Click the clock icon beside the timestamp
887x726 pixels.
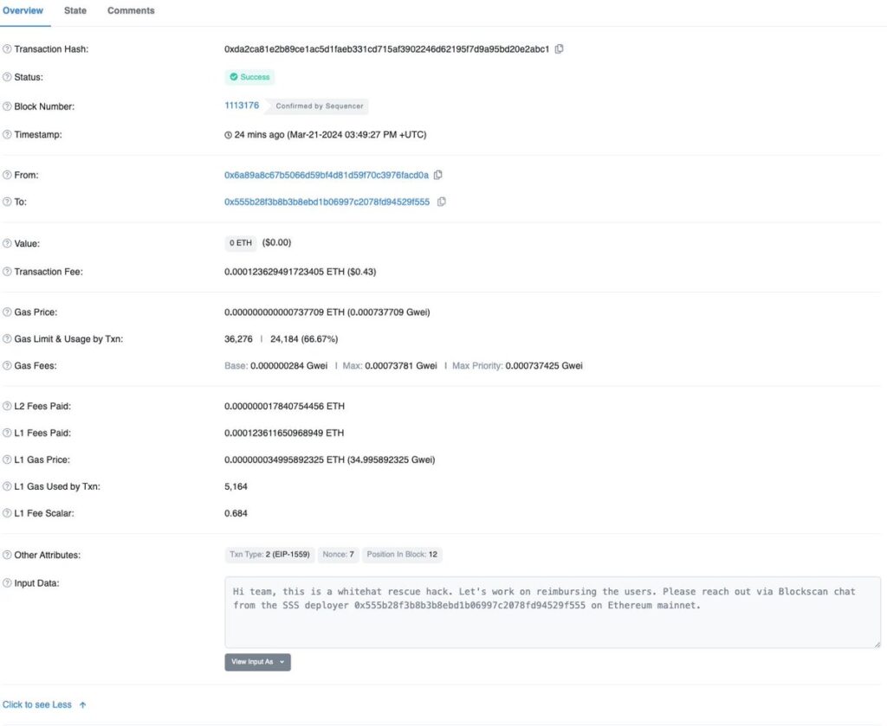tap(227, 134)
